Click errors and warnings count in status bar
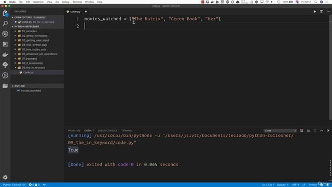 point(34,185)
